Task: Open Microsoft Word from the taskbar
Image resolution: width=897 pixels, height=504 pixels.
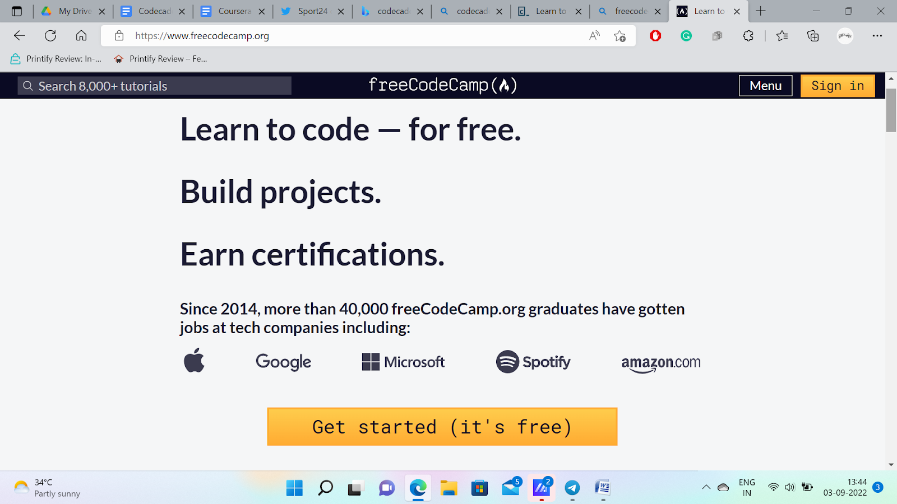Action: [603, 488]
